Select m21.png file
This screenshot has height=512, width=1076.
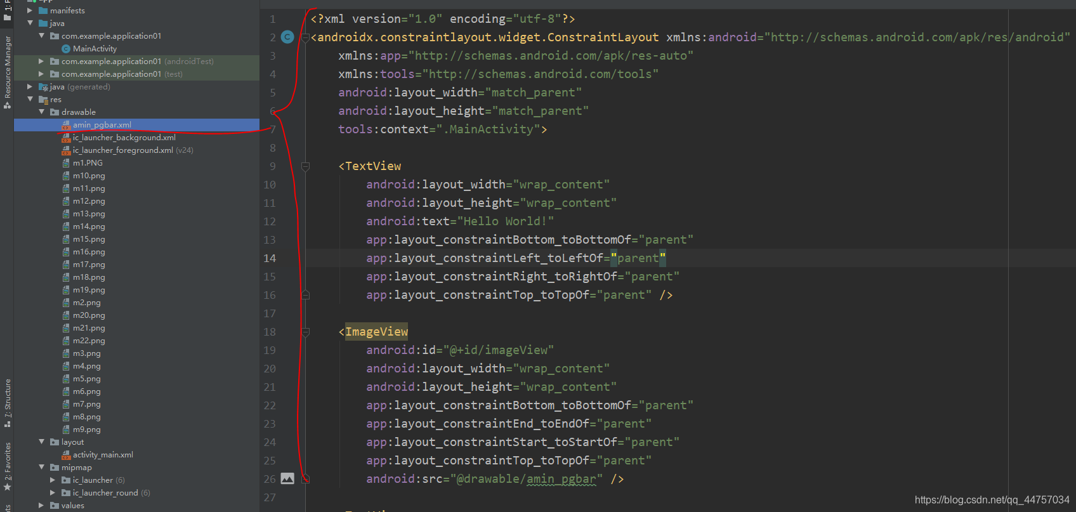89,328
